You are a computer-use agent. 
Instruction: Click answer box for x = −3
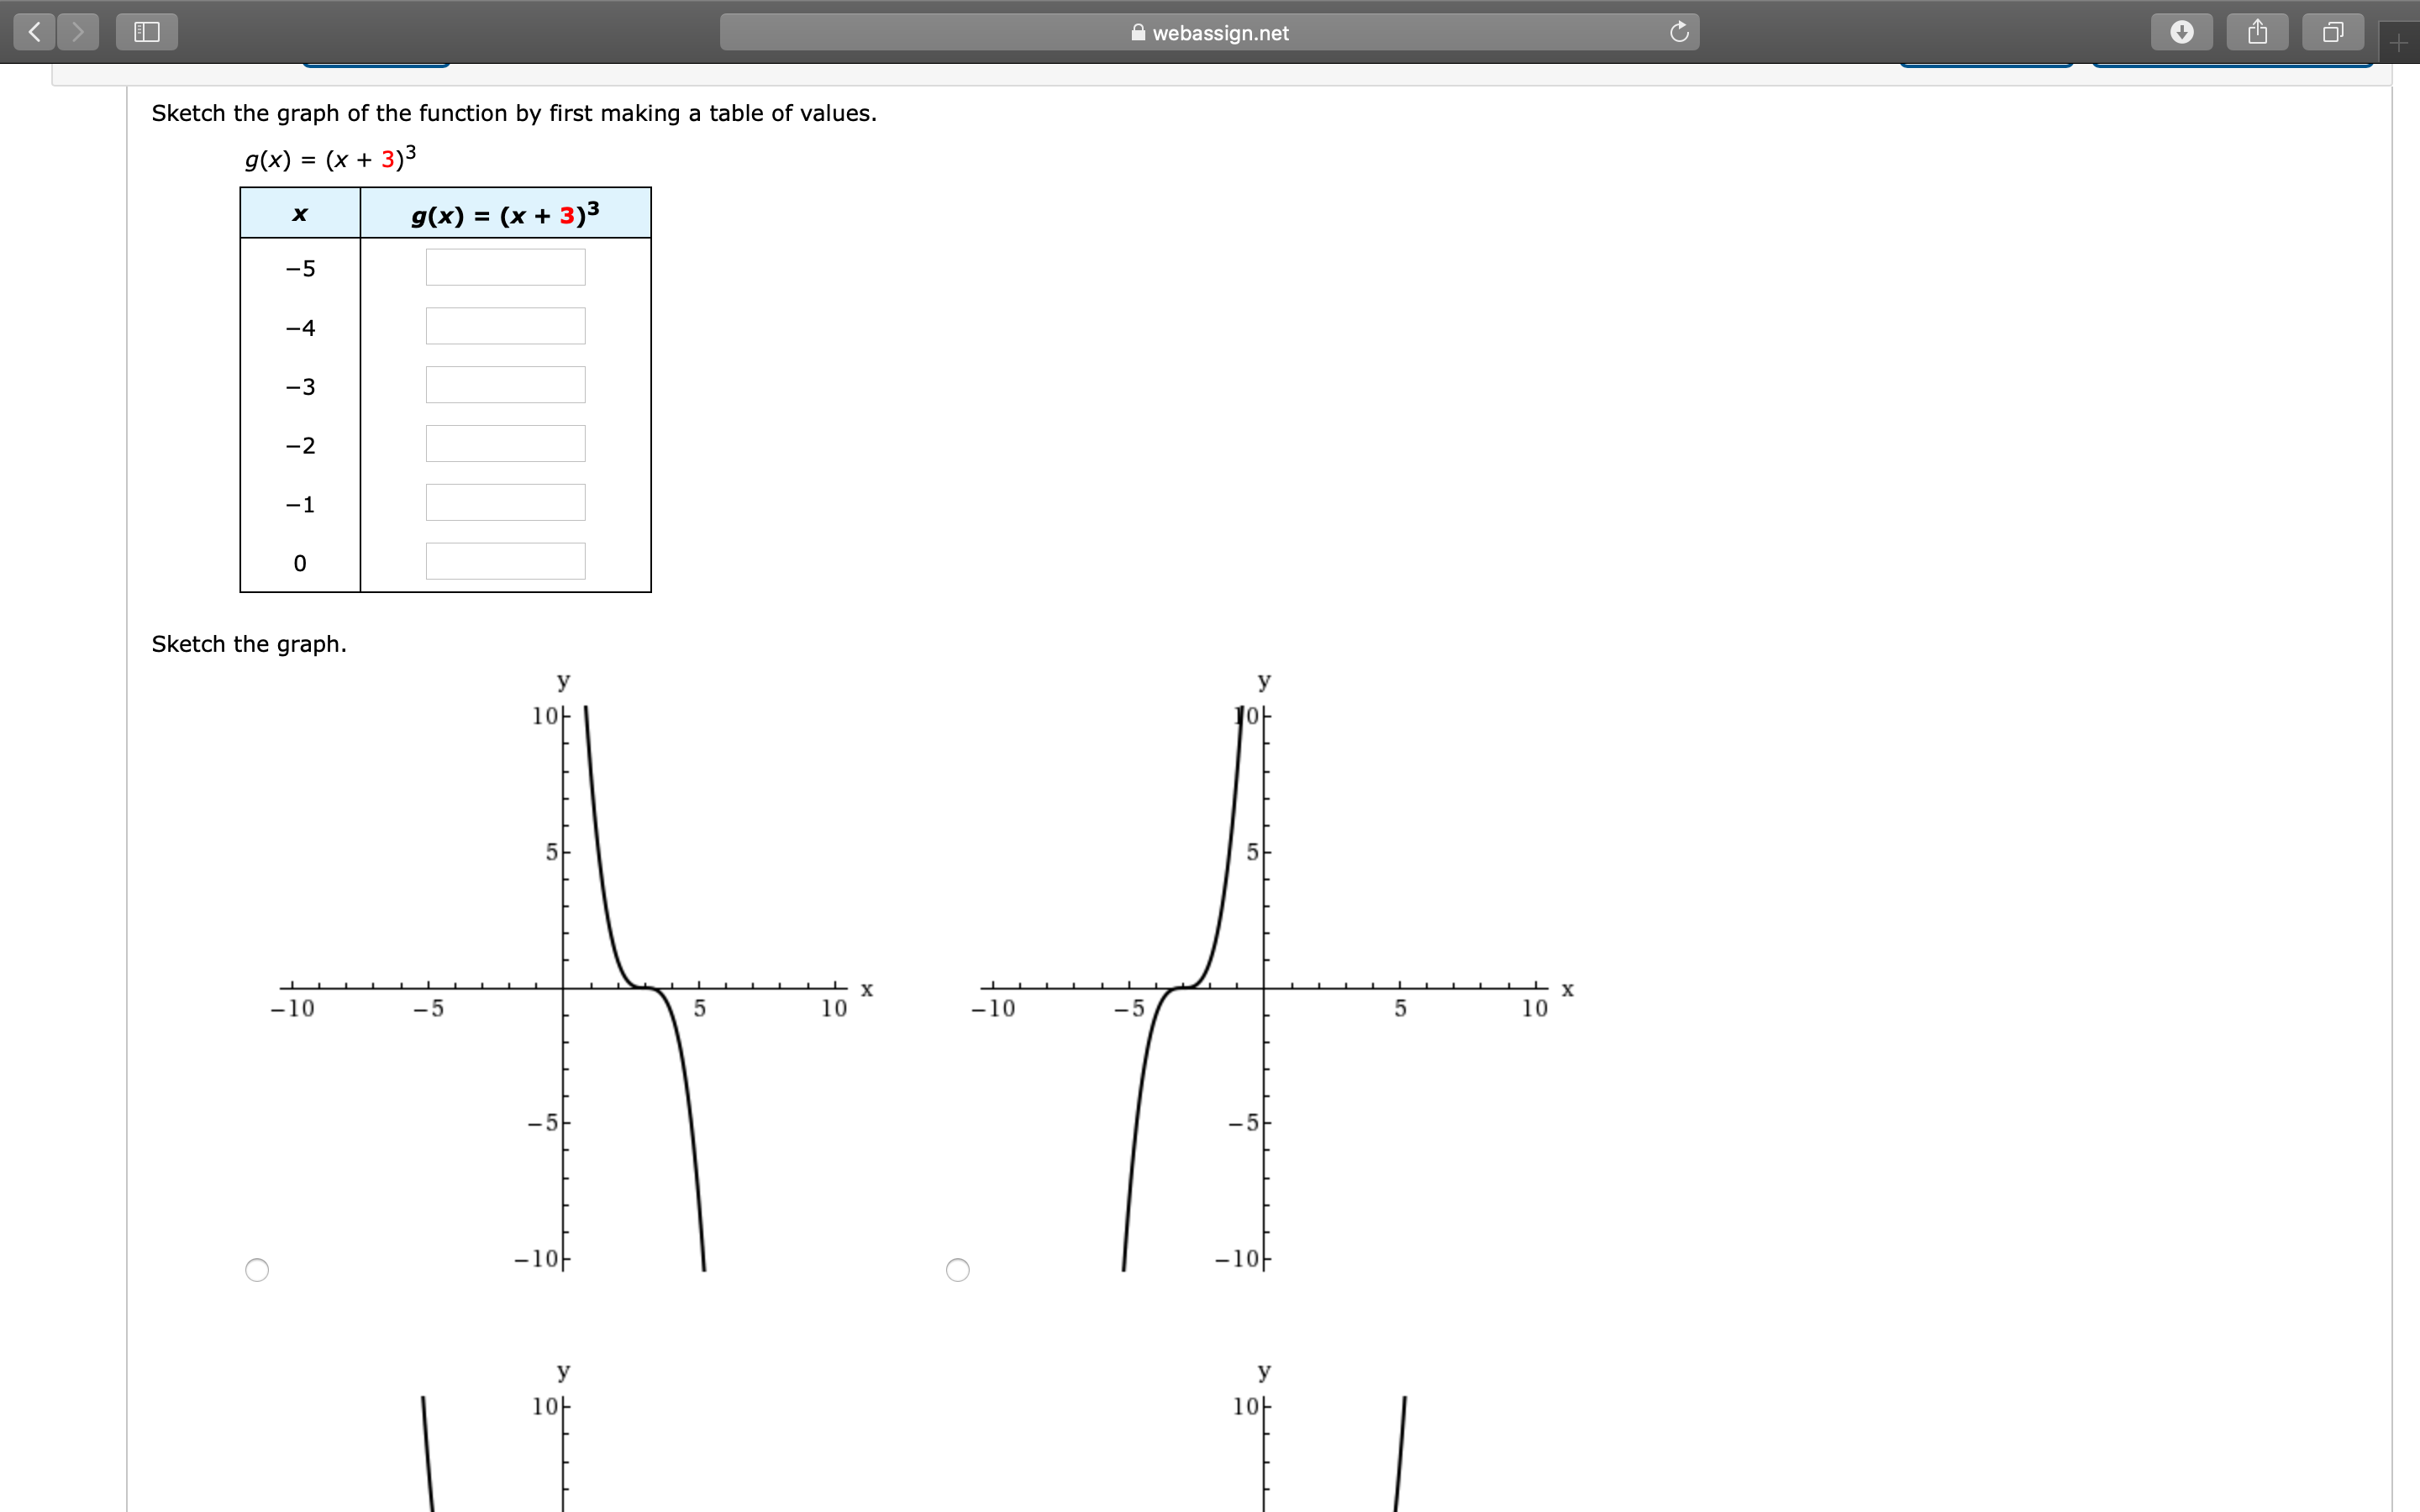(505, 385)
